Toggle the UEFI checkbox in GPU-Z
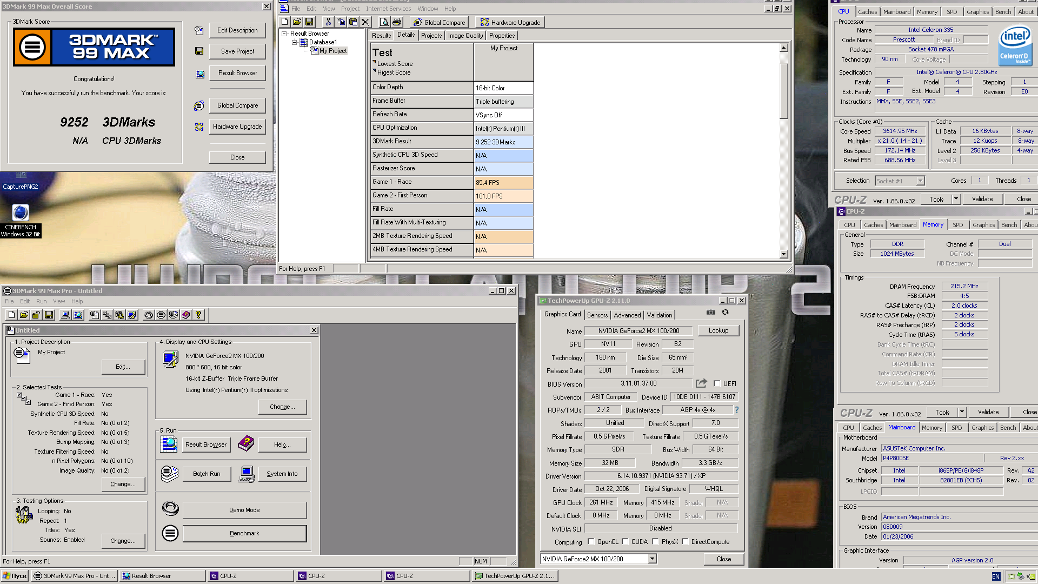This screenshot has height=584, width=1038. point(717,383)
